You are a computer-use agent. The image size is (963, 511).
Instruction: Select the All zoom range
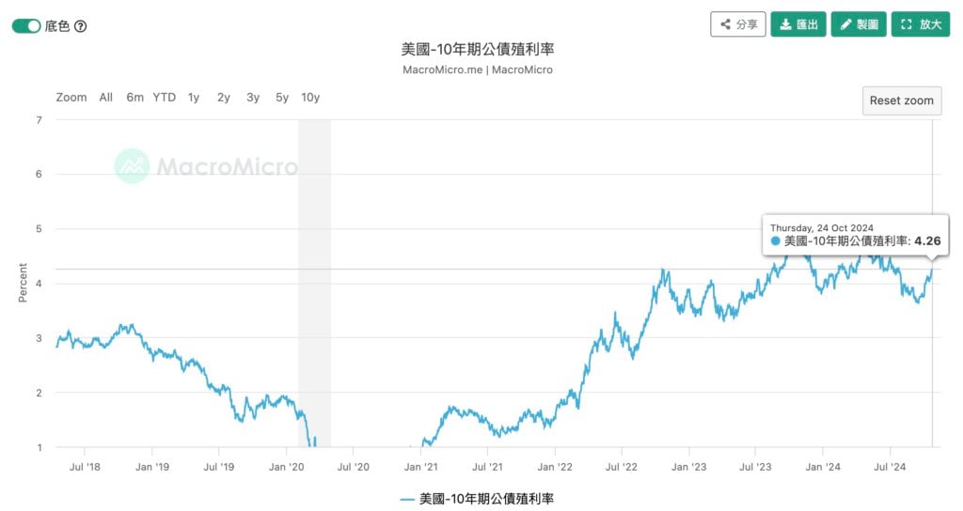click(x=105, y=97)
